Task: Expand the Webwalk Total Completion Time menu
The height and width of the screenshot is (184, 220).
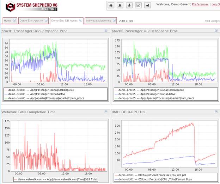Action: [x=106, y=112]
